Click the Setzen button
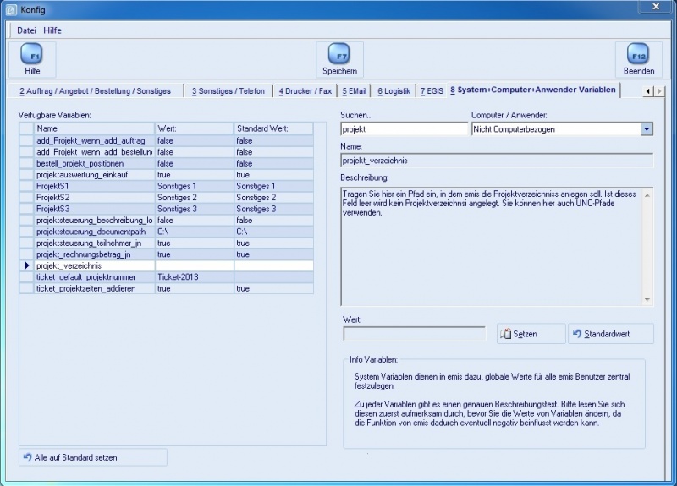 531,334
